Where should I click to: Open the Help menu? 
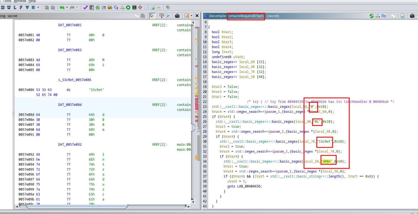[32, 1]
